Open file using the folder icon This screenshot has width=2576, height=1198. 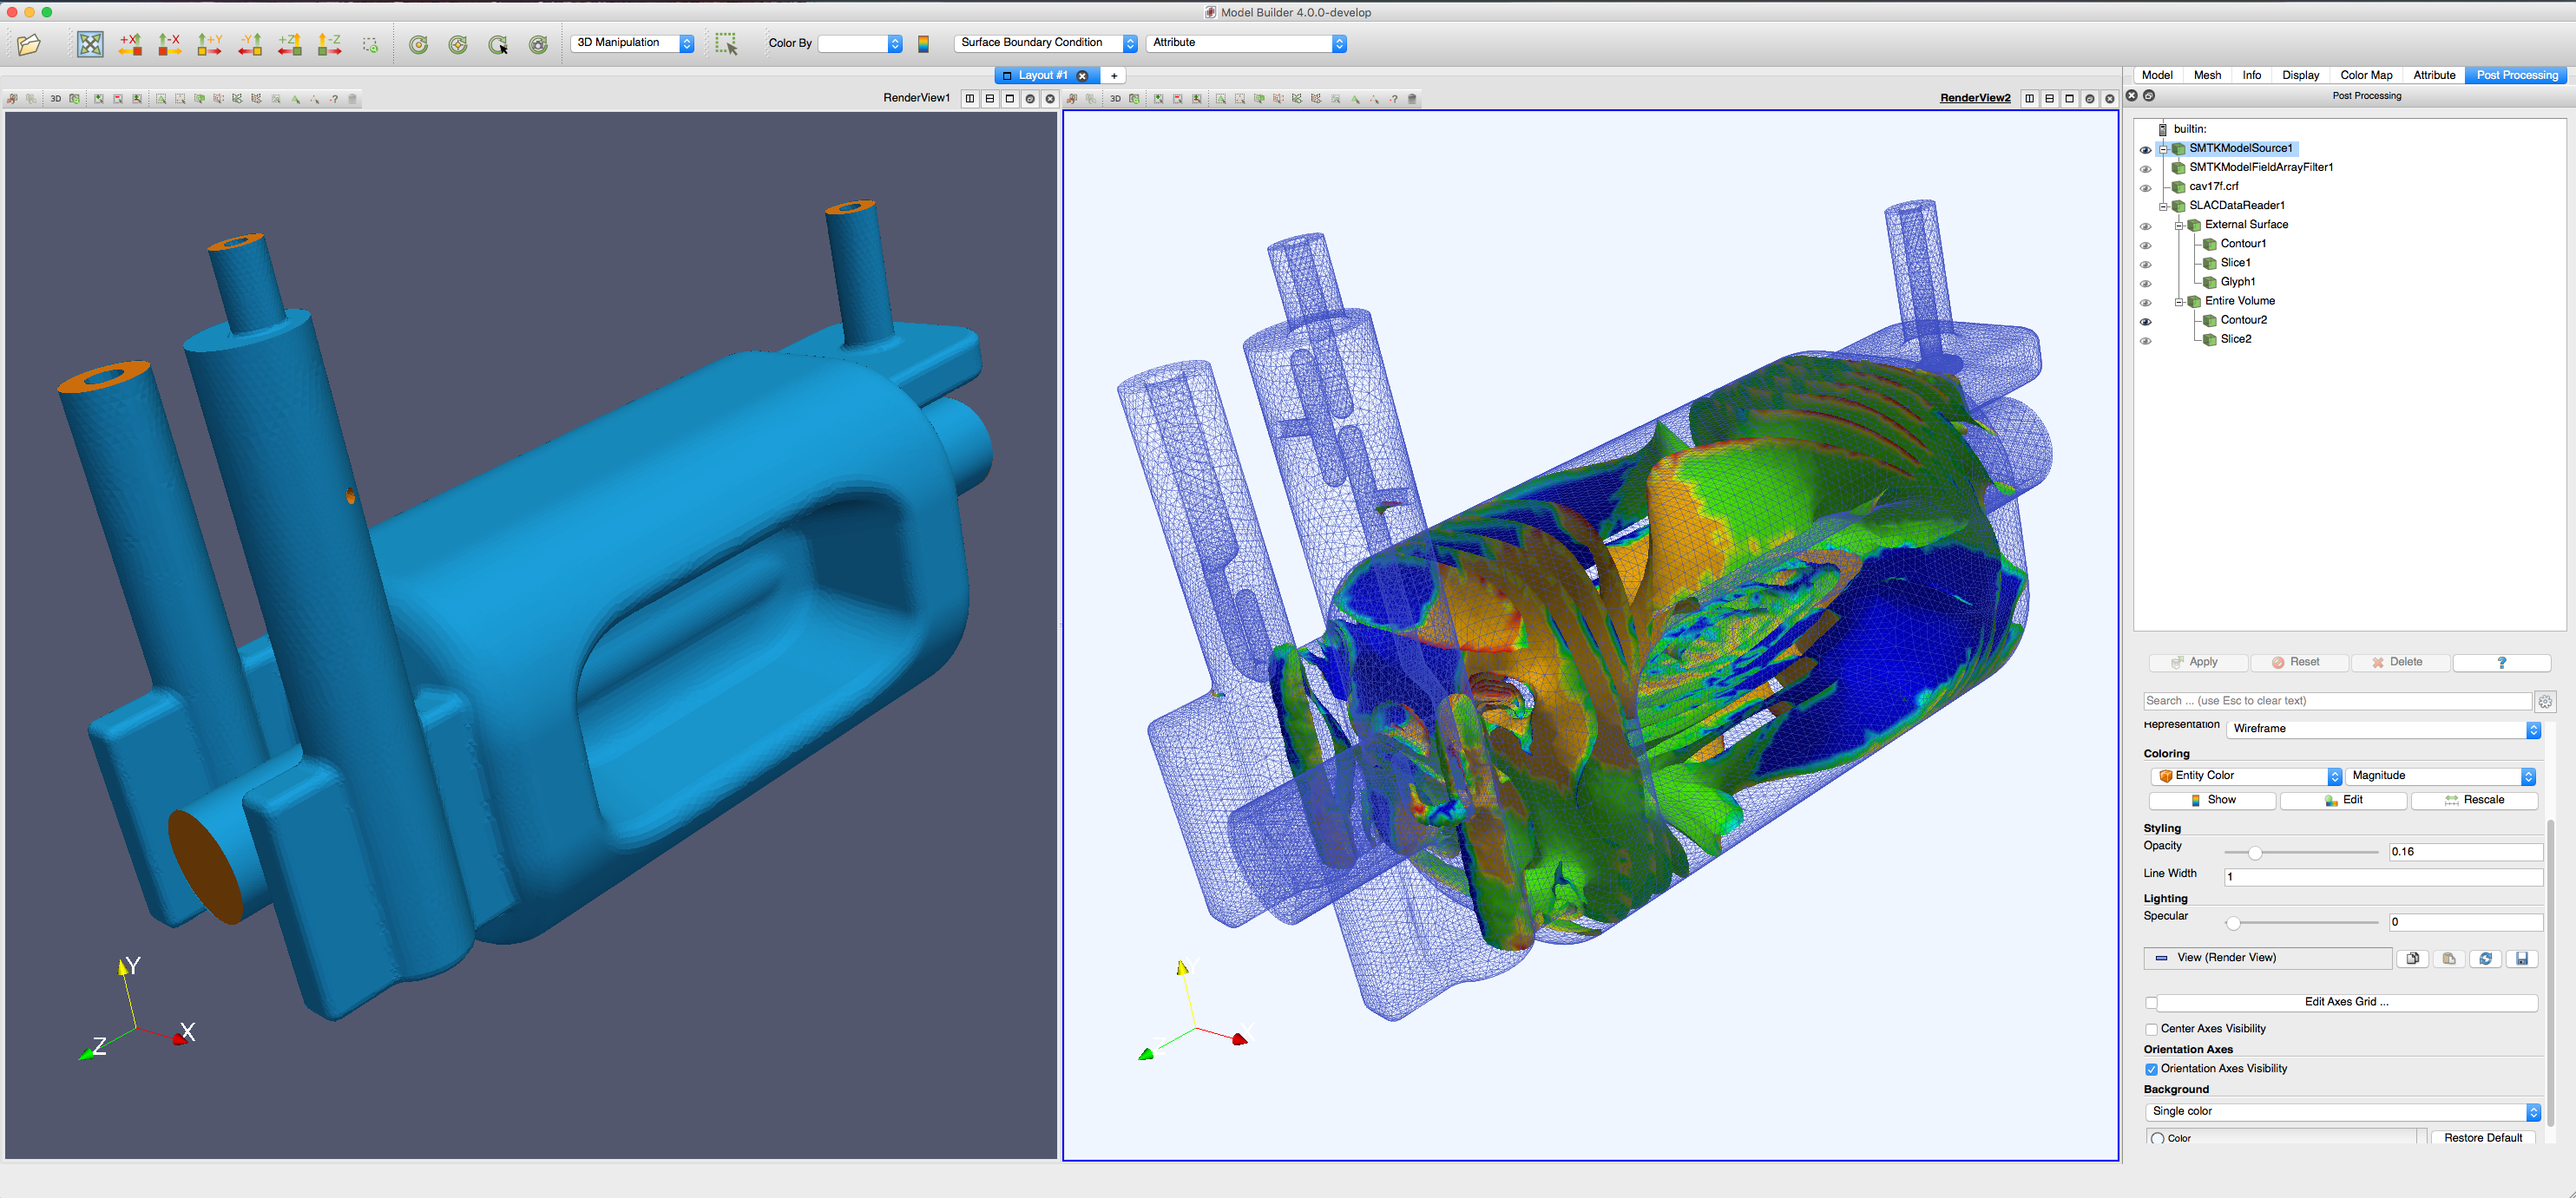coord(29,44)
